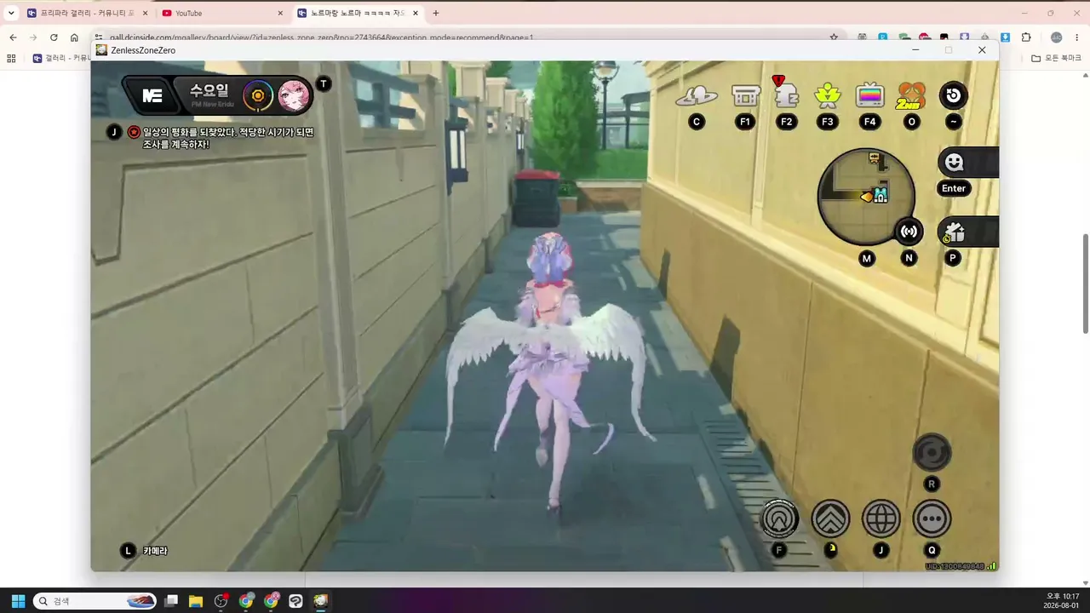Open the three-dots more button labeled Q
This screenshot has height=613, width=1090.
(x=932, y=518)
